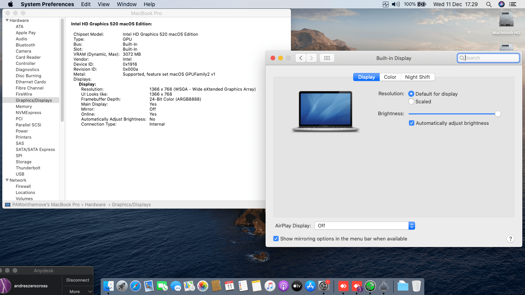Collapse the Hardware section in the sidebar
Screen dimensions: 525x295
(7, 20)
